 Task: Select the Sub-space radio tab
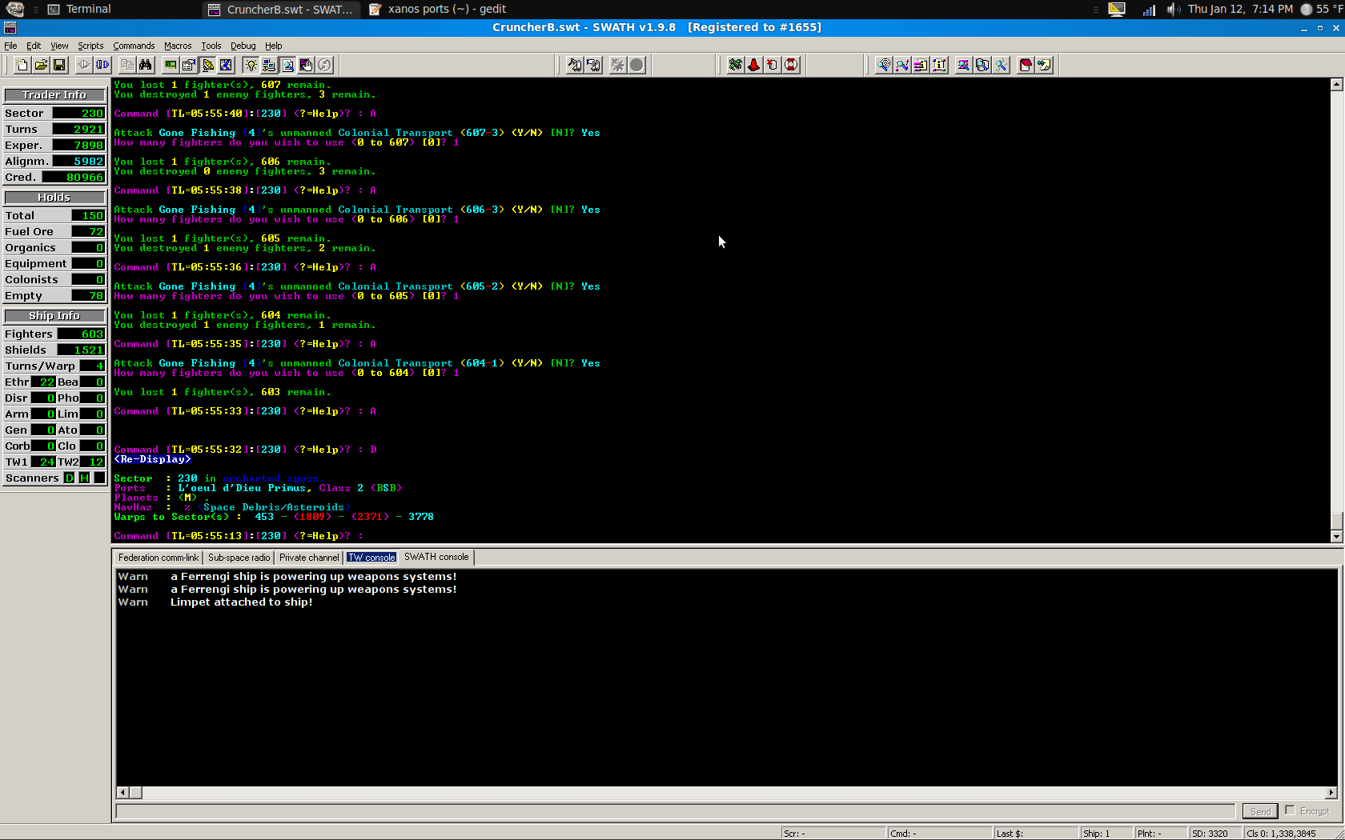pos(239,558)
